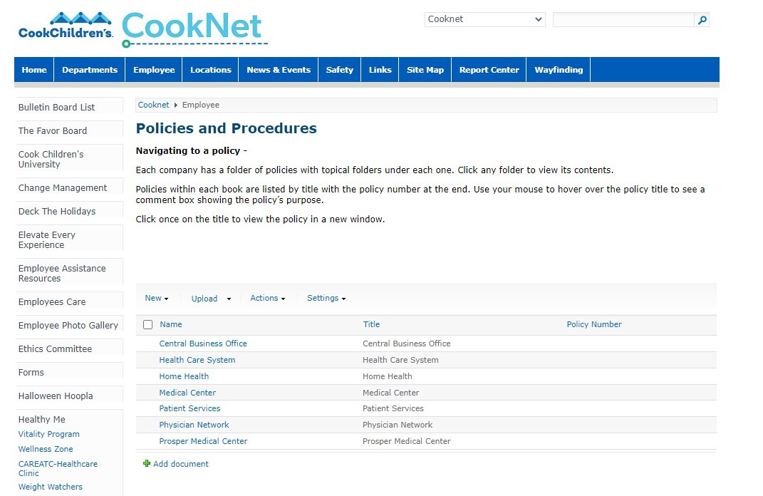Open Elevate Every Experience sidebar link
This screenshot has width=763, height=496.
(x=47, y=240)
